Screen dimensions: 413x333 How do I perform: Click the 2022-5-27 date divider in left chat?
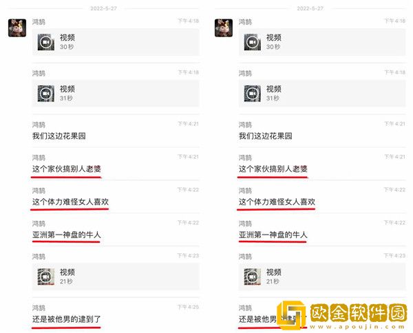tap(103, 8)
